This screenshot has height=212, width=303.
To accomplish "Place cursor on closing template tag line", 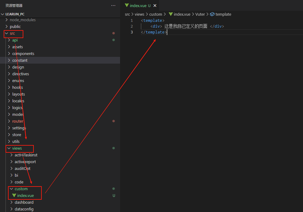I will coord(154,32).
